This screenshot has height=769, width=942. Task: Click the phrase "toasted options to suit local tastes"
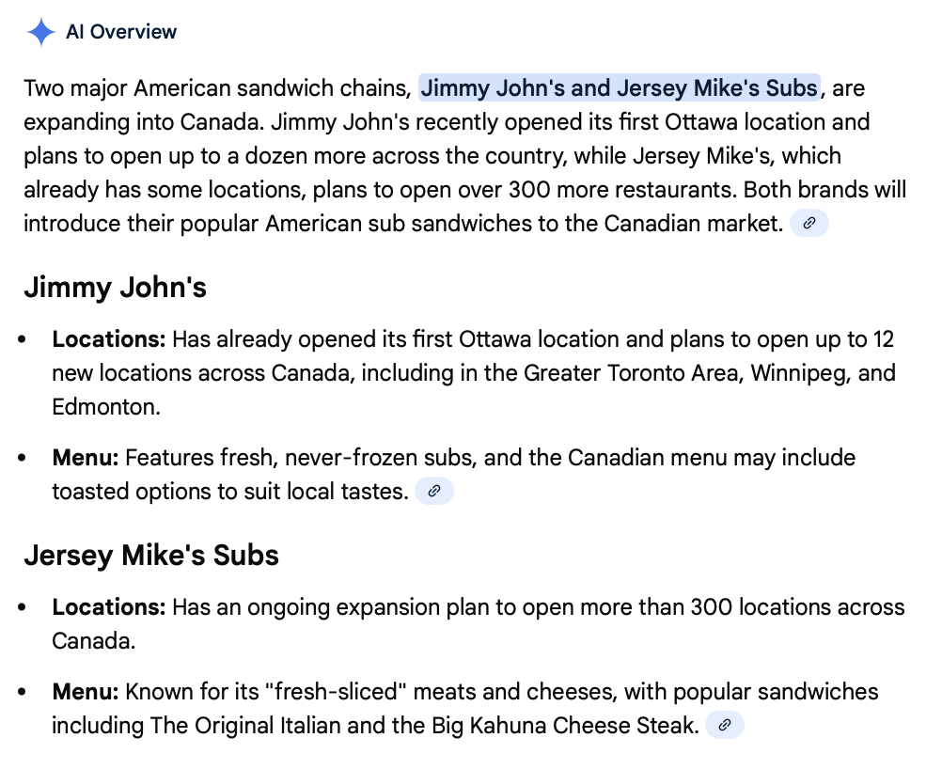click(x=228, y=491)
